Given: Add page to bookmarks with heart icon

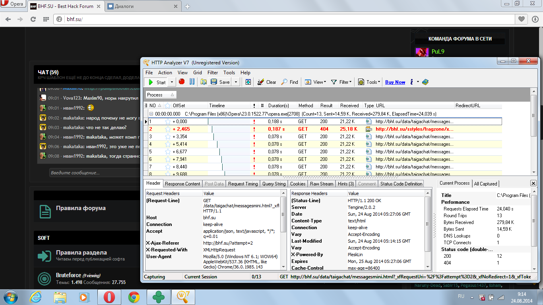Looking at the screenshot, I should coord(521,19).
